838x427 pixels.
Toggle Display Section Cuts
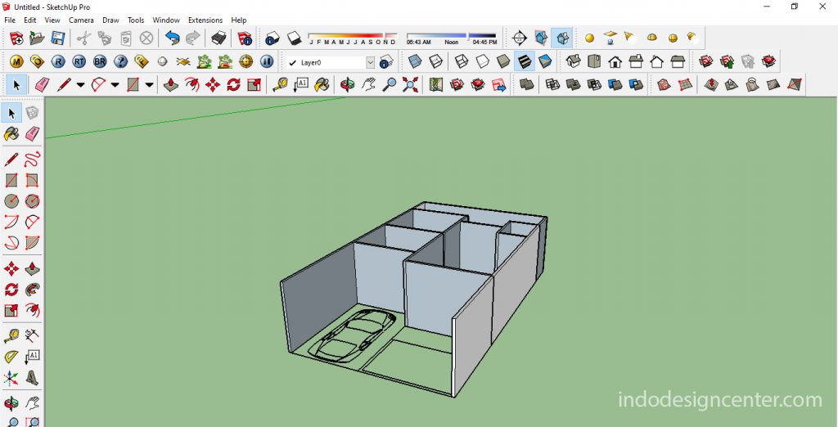[562, 38]
